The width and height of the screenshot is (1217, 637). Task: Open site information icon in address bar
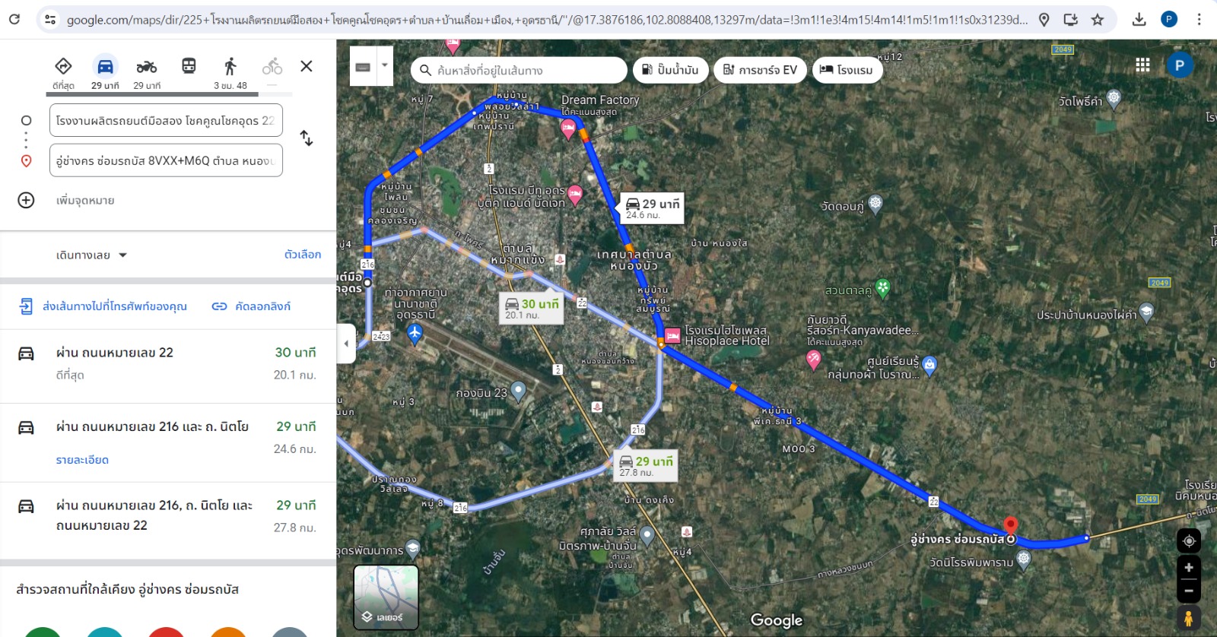(x=50, y=20)
